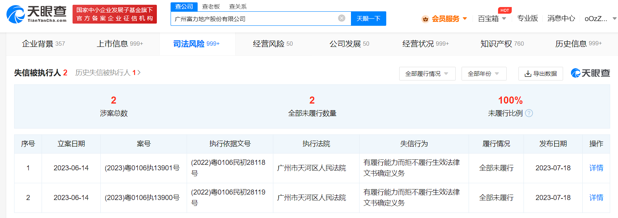Click the 全部未履行数量 statistic
Image resolution: width=618 pixels, height=218 pixels.
312,106
